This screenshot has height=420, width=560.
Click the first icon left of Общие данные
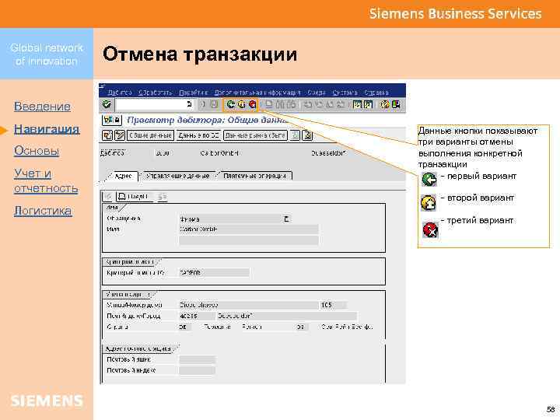point(107,135)
